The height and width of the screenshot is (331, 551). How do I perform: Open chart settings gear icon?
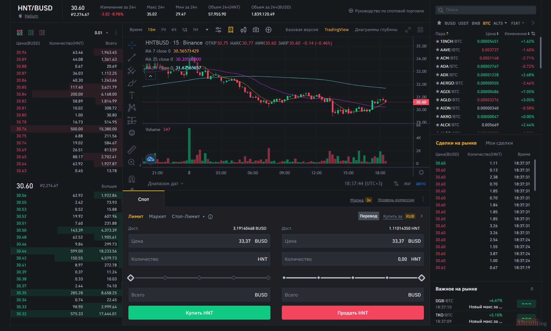coord(421,172)
